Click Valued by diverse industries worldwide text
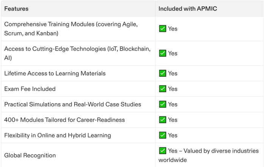 tap(209, 155)
